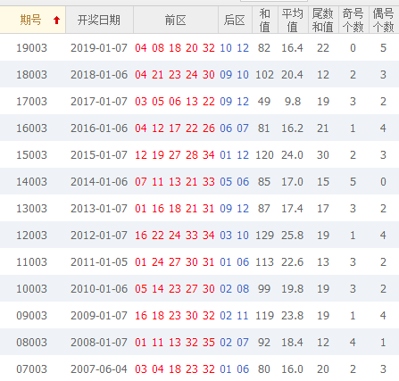Click tail sum 30 in row 15003
399x381 pixels.
click(323, 155)
